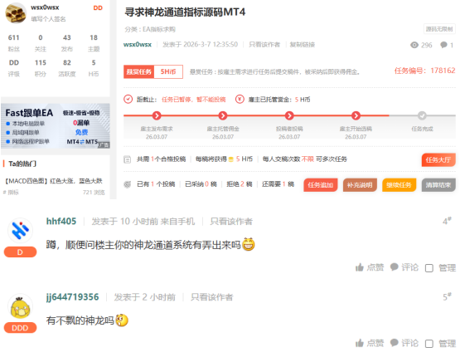Like hhf405's reply with thumbs-up 点赞
The width and height of the screenshot is (470, 357).
point(370,267)
